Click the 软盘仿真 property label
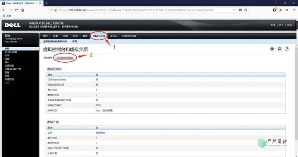The image size is (298, 157). 52,153
